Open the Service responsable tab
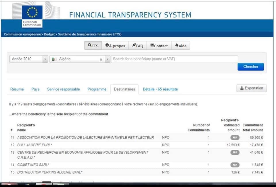The image size is (276, 187). (64, 89)
